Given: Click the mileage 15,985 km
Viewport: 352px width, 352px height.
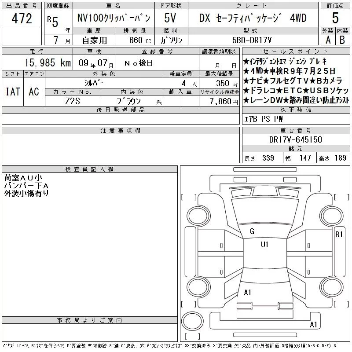Looking at the screenshot, I should [x=48, y=62].
